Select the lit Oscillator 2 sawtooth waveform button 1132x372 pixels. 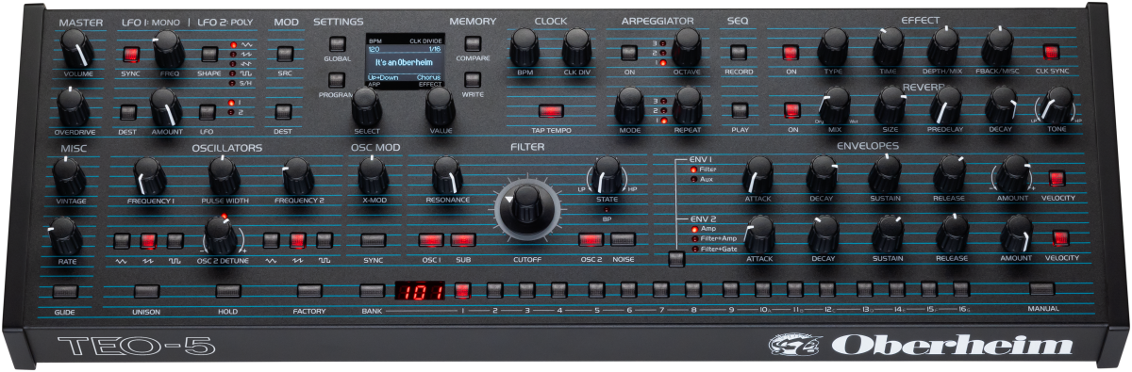299,239
